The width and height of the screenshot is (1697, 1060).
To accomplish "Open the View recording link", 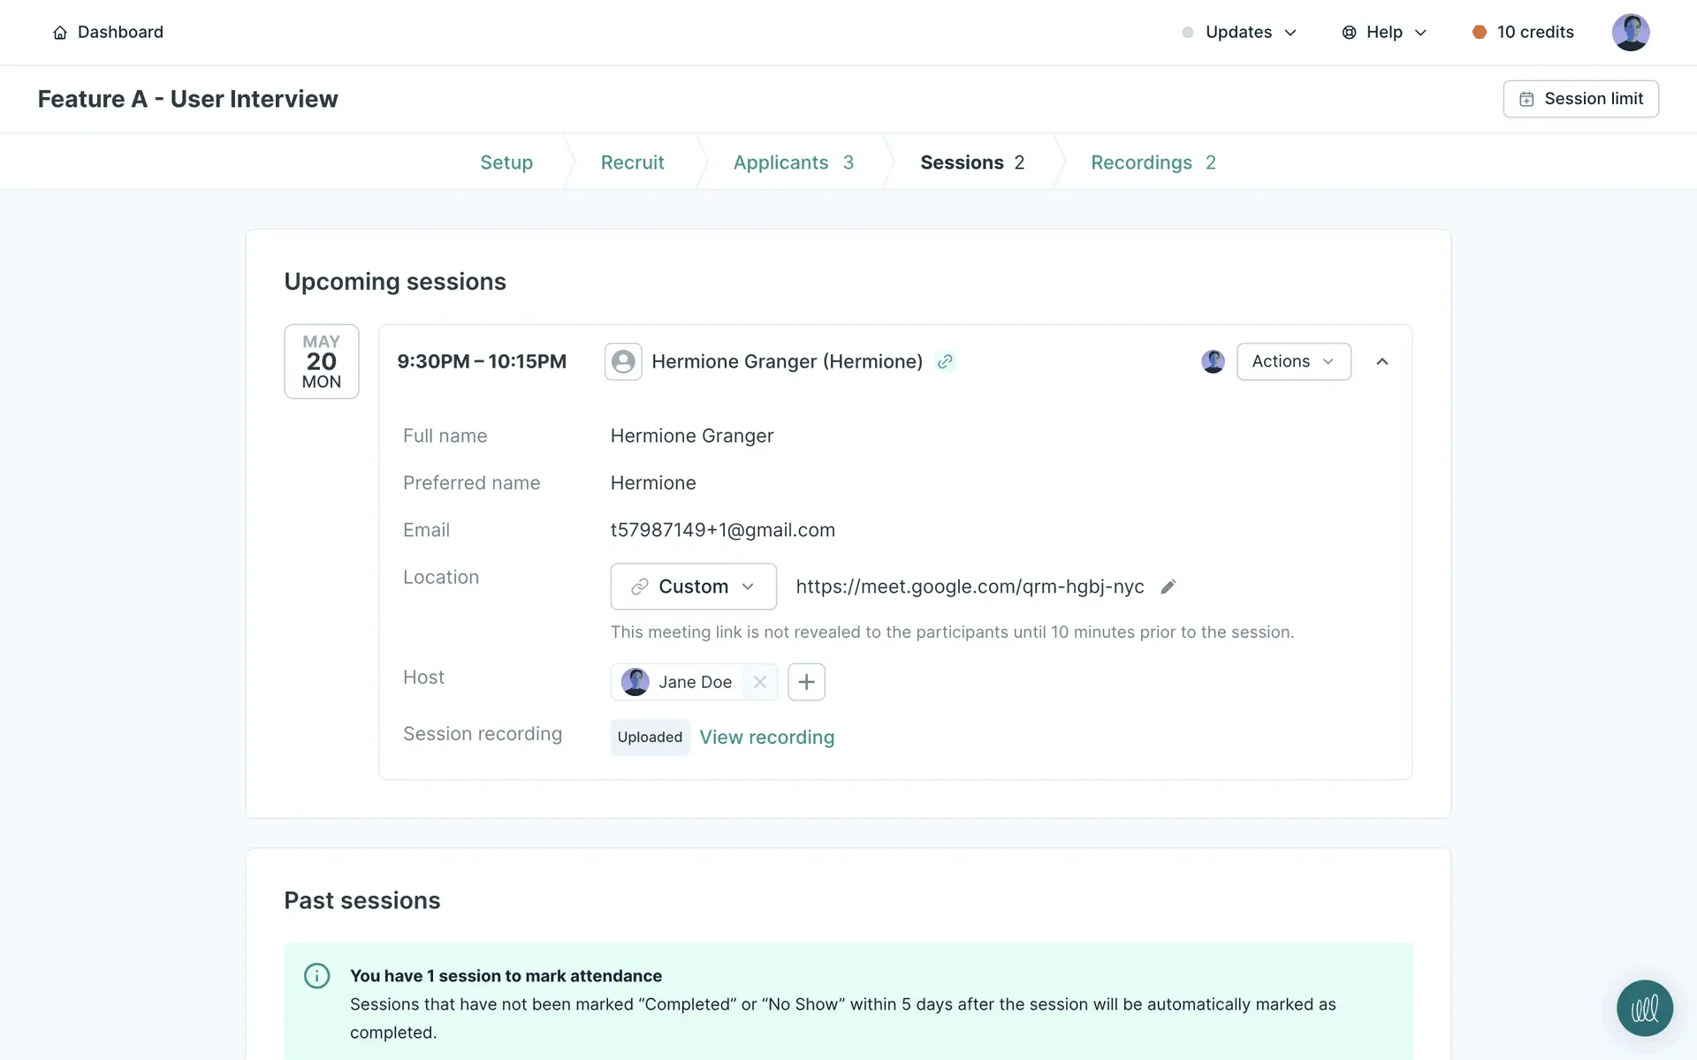I will [x=766, y=738].
